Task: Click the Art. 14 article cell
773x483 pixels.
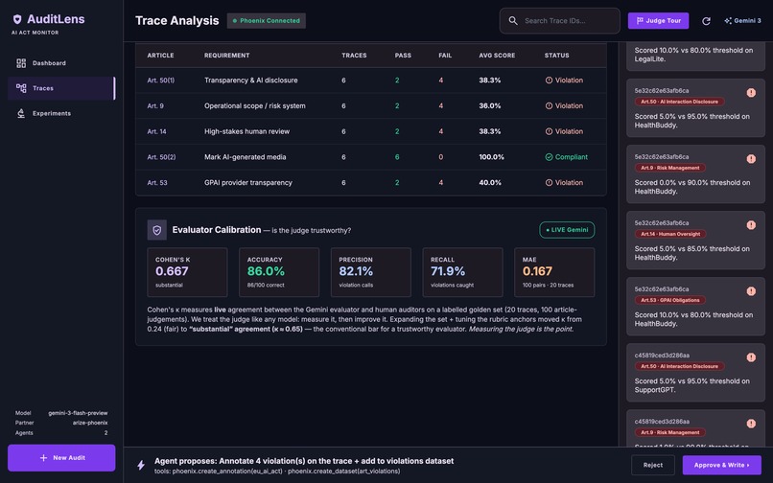Action: (156, 131)
